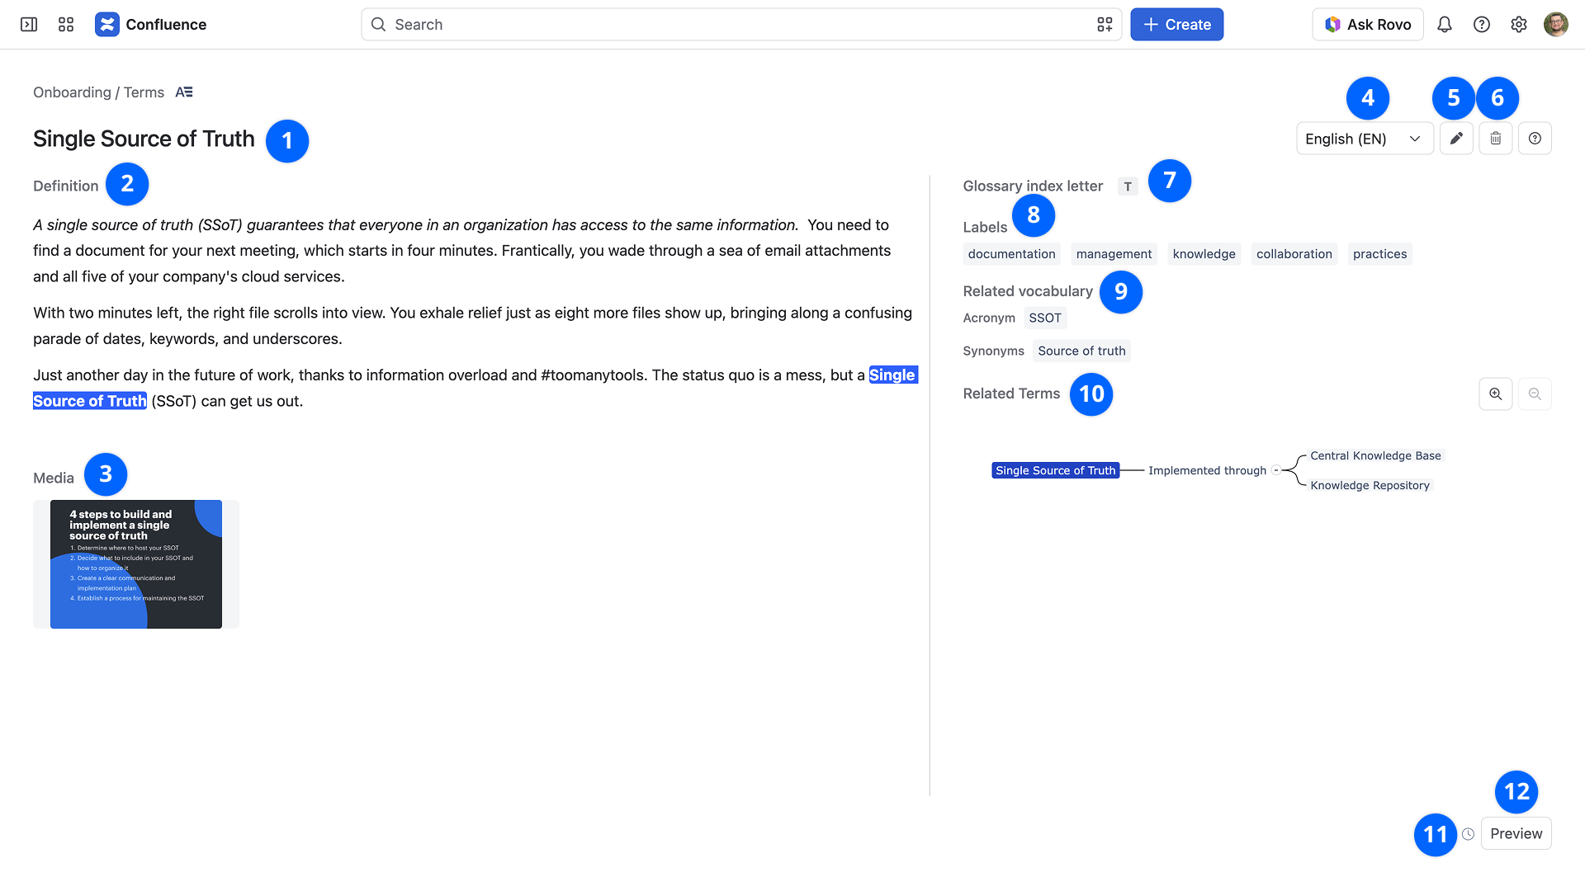The image size is (1585, 891).
Task: Open the Ask Rovo assistant
Action: 1368,25
